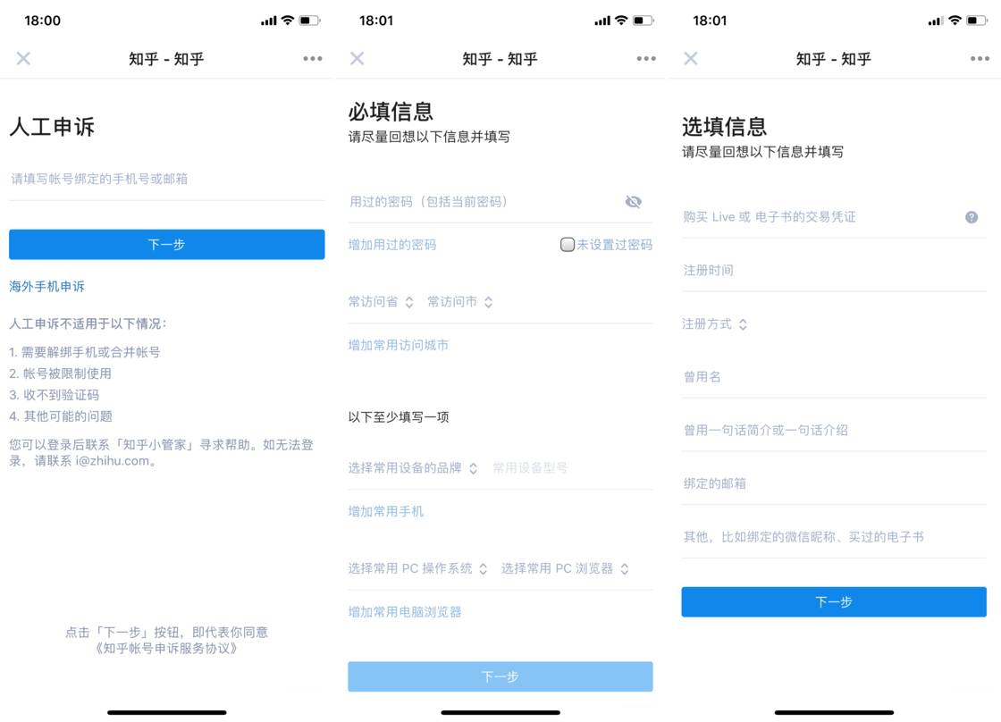Click 下一步 button on 必填信息 screen

pos(500,676)
